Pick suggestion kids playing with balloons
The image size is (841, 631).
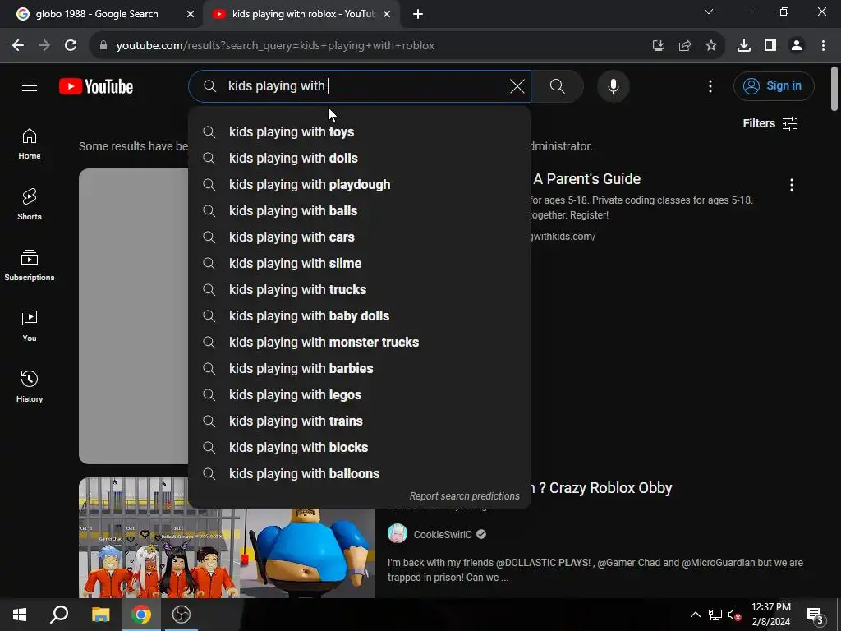[360, 474]
